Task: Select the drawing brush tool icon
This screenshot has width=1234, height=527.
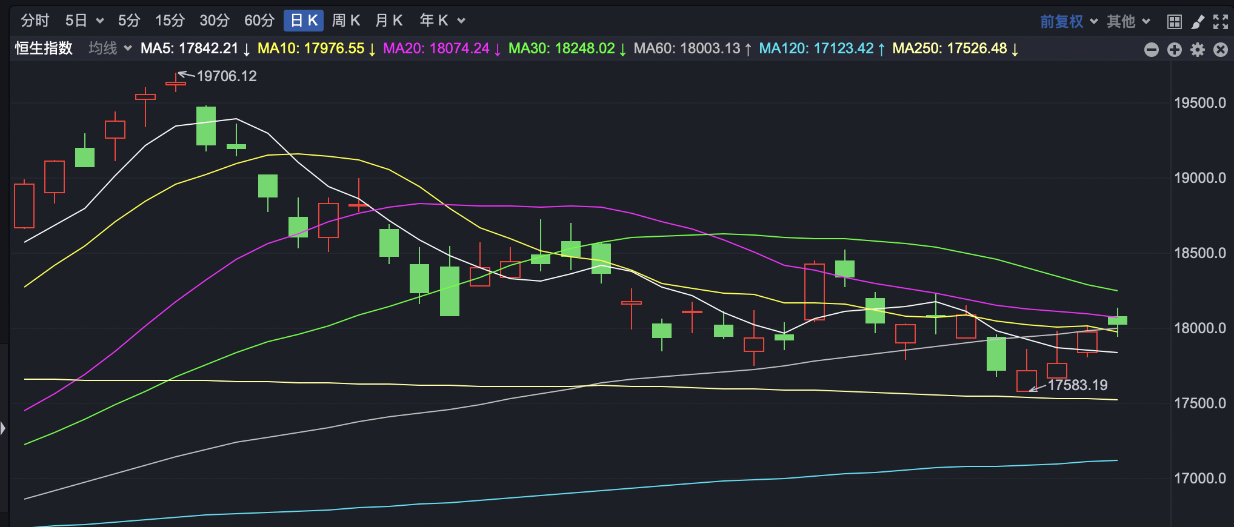Action: 1197,22
